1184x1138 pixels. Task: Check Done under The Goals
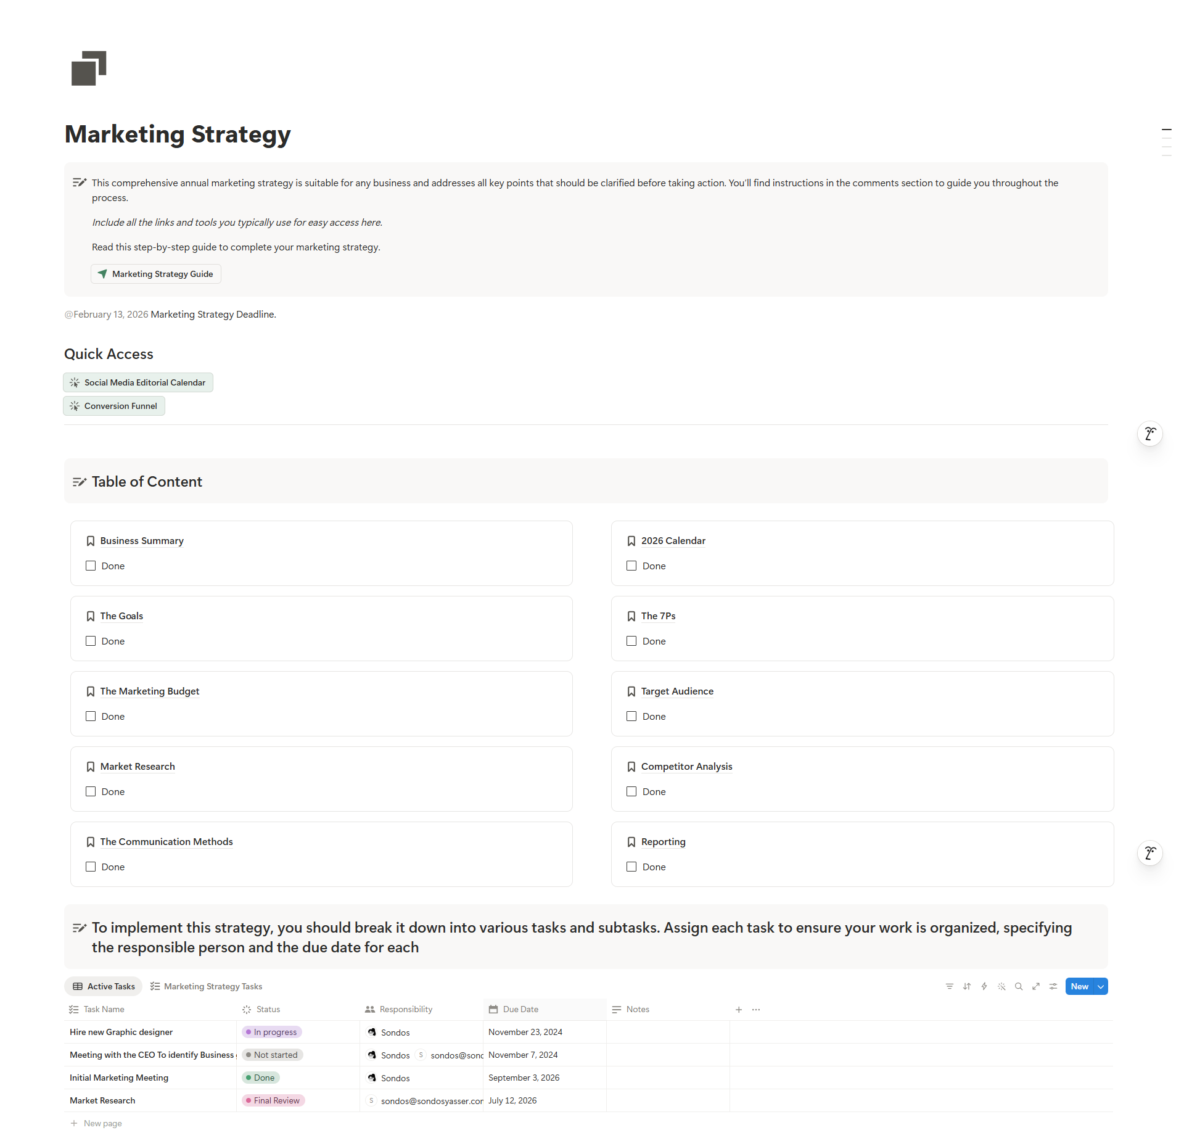[91, 641]
